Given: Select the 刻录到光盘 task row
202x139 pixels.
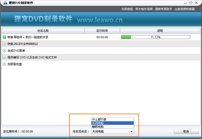Looking at the screenshot, I should tap(101, 64).
